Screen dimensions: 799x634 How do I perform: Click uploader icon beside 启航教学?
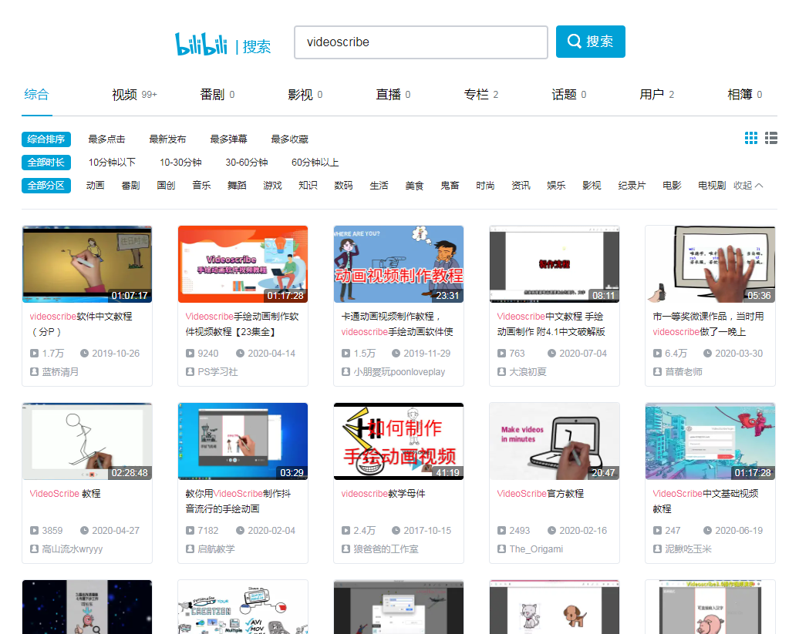click(190, 549)
